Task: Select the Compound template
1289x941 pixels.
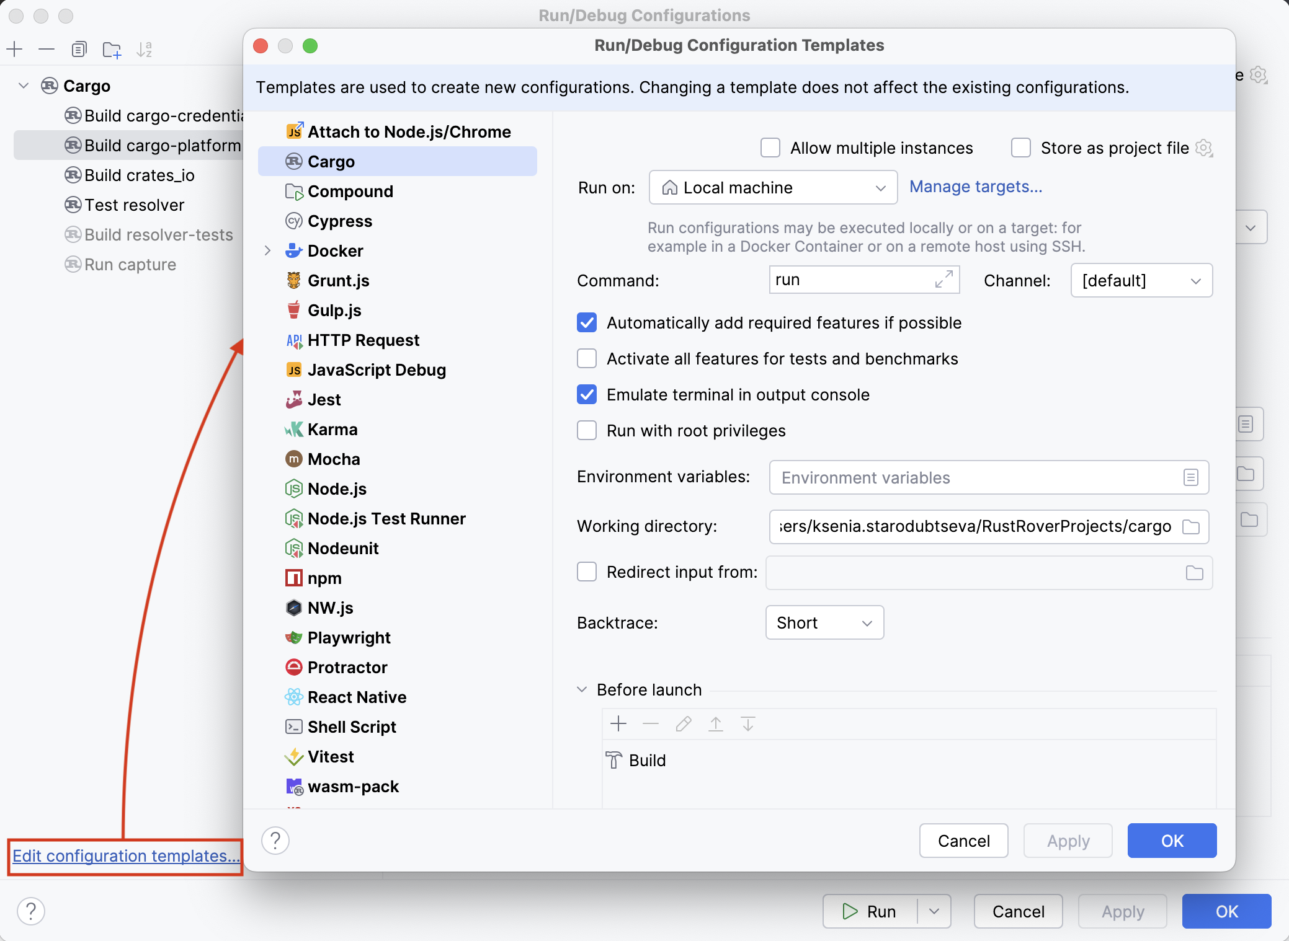Action: (350, 191)
